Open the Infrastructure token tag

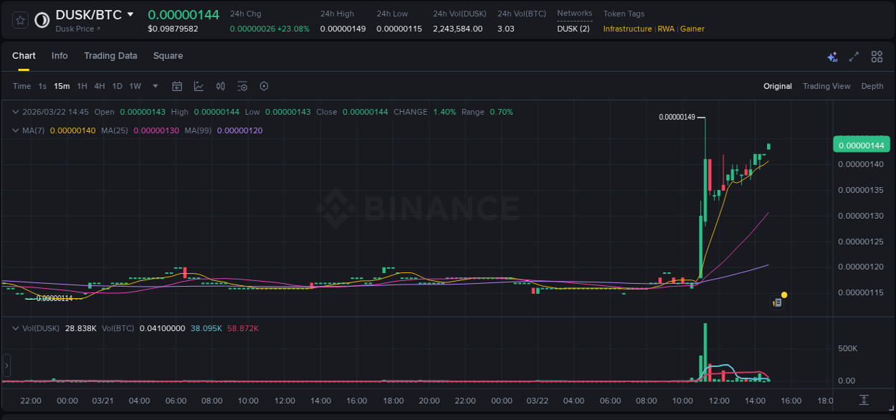click(626, 29)
